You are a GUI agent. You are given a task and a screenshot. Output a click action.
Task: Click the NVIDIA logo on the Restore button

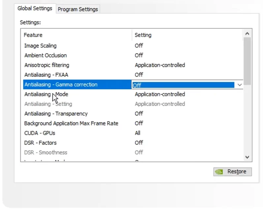(219, 171)
